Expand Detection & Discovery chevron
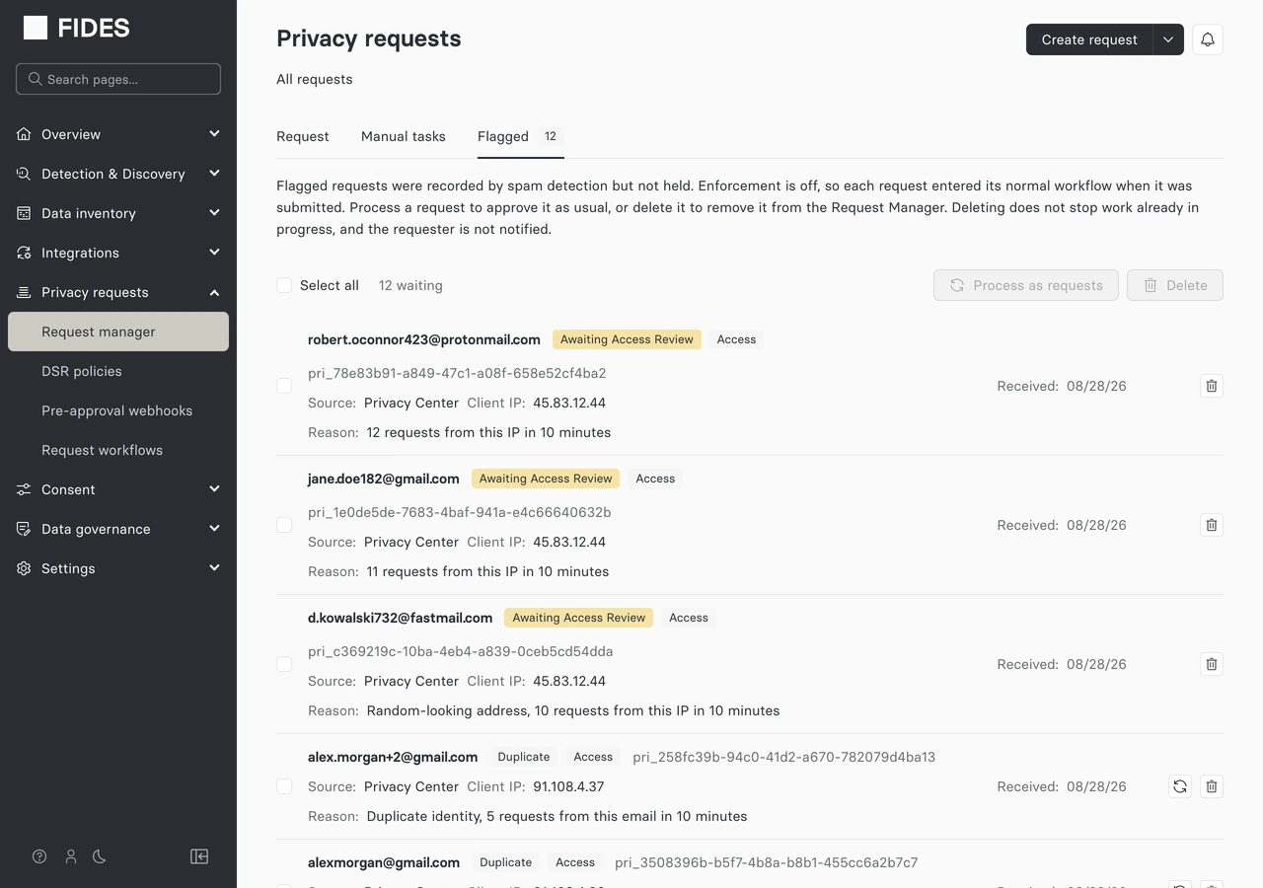The image size is (1263, 888). point(214,174)
